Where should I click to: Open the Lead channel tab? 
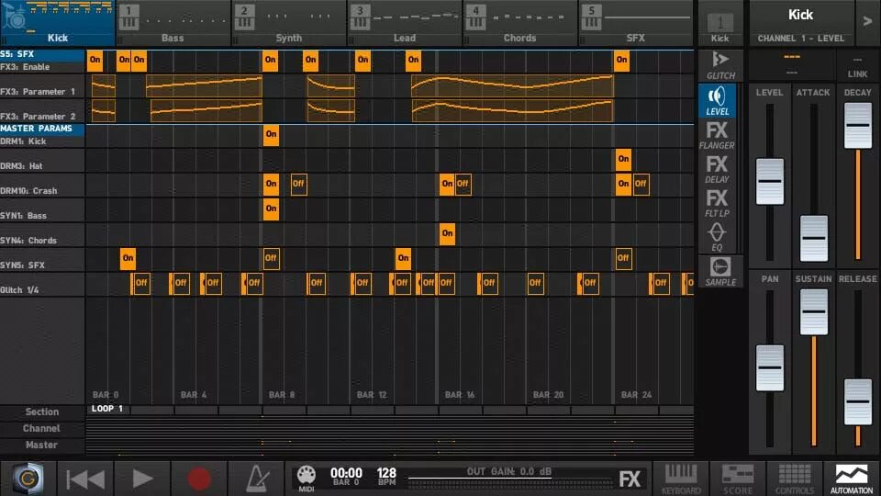pos(405,23)
